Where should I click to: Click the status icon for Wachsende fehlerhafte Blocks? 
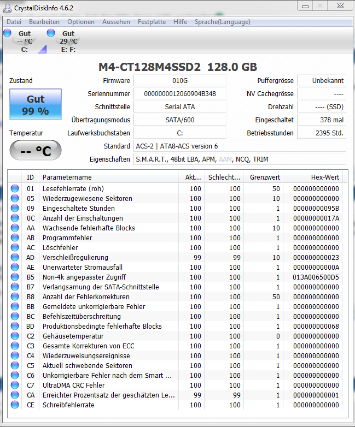tap(15, 228)
